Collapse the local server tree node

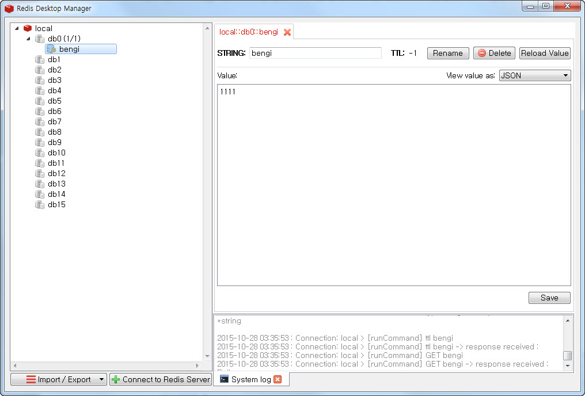(17, 28)
